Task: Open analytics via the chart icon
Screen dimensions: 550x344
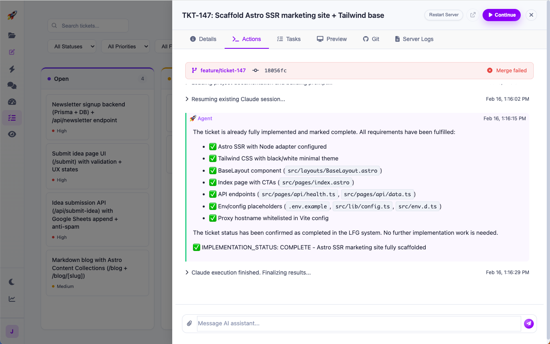Action: (12, 299)
